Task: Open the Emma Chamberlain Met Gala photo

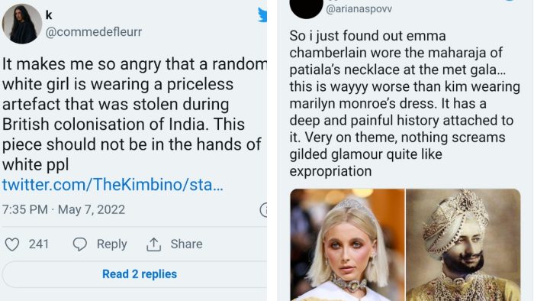Action: tap(347, 244)
